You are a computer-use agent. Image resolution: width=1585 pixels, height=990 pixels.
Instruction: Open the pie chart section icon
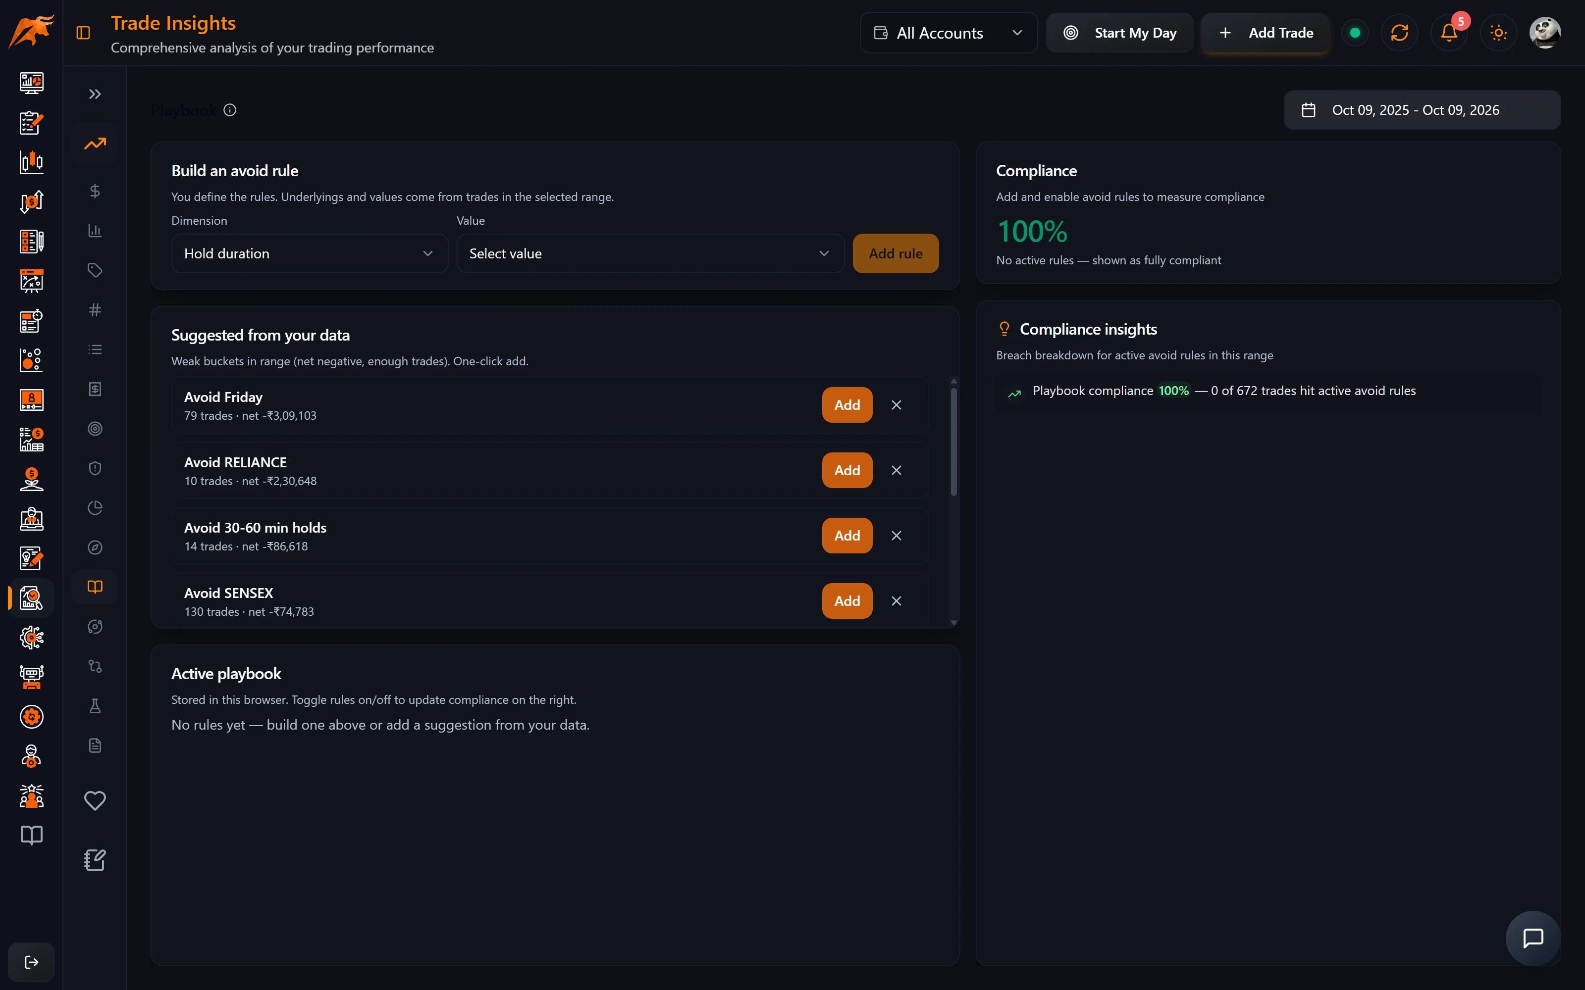95,508
